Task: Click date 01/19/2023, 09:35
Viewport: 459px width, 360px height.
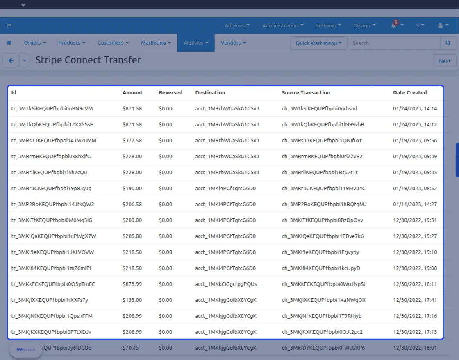Action: click(x=415, y=172)
